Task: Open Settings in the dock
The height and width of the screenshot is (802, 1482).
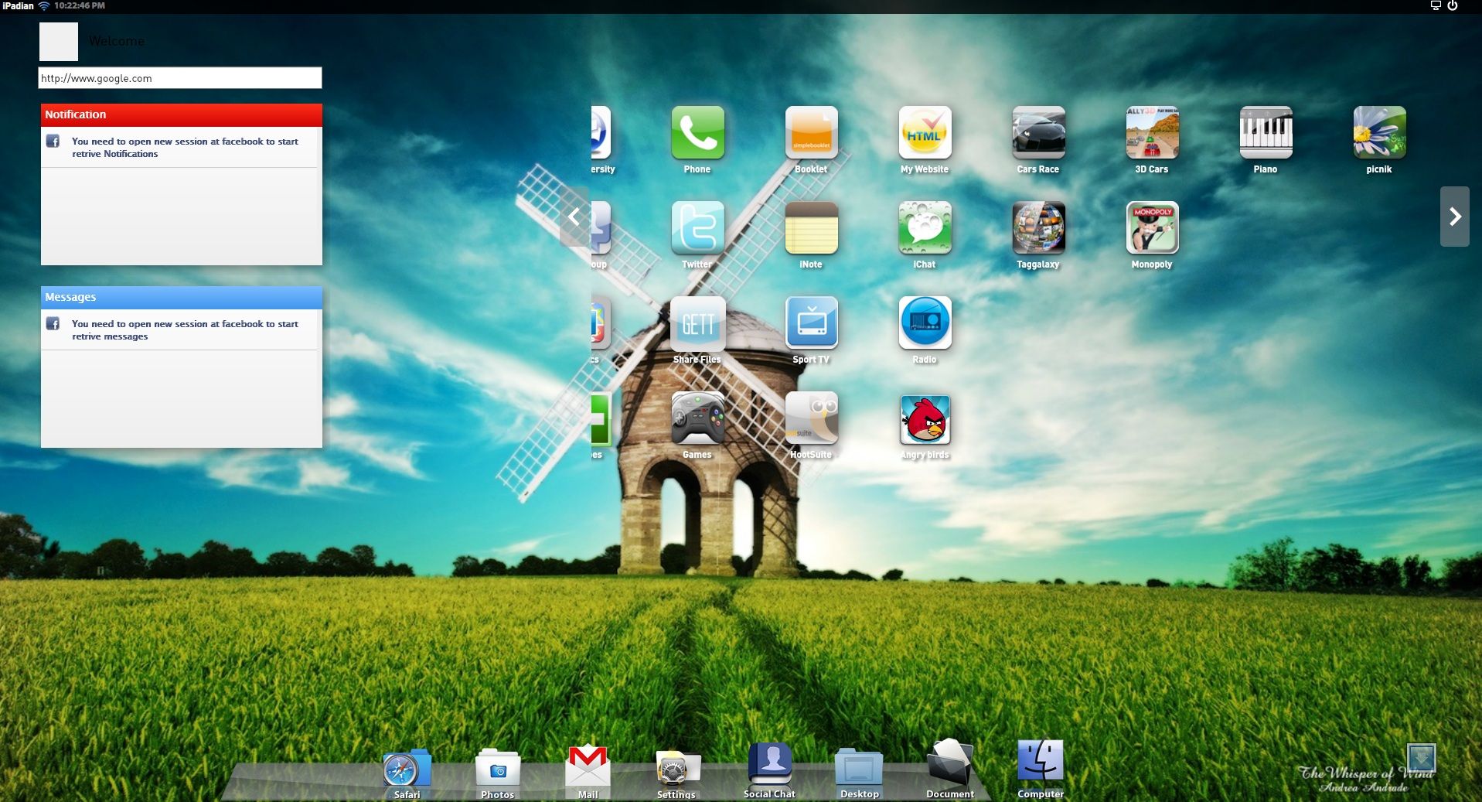Action: [x=676, y=770]
